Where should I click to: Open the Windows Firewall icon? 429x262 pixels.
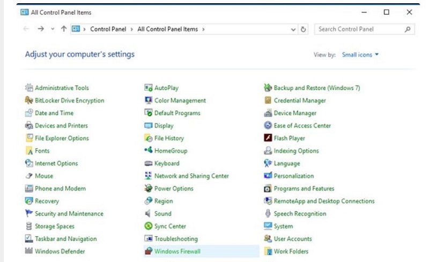click(149, 251)
